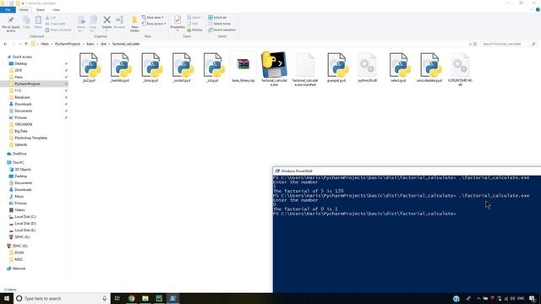
Task: Click the Properties checkmark icon
Action: click(178, 19)
